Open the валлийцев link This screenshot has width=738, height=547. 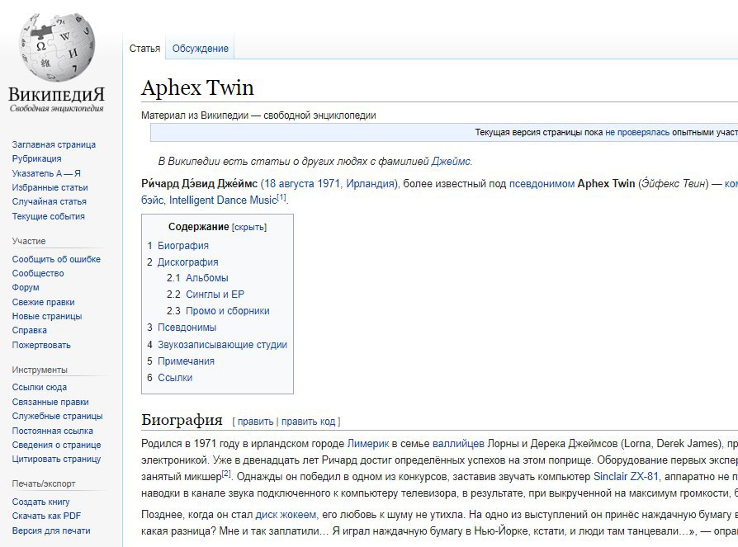click(x=458, y=444)
